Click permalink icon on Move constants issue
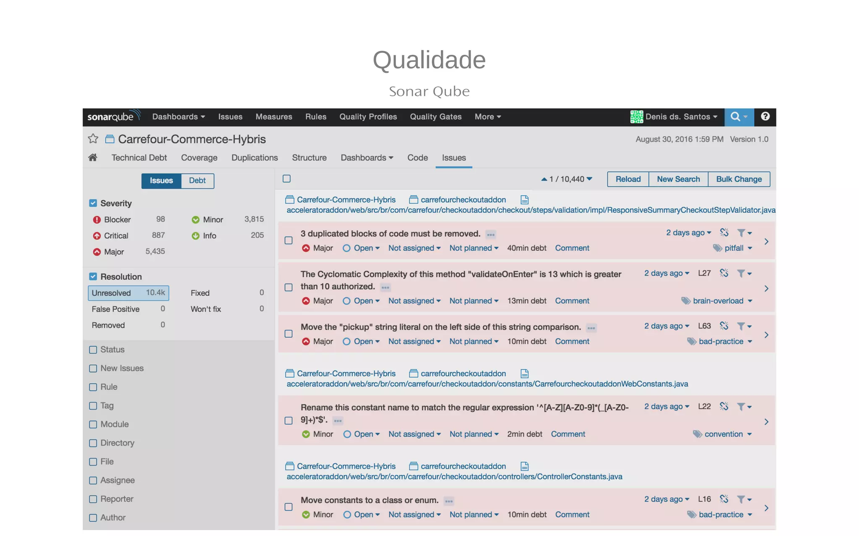 [724, 499]
